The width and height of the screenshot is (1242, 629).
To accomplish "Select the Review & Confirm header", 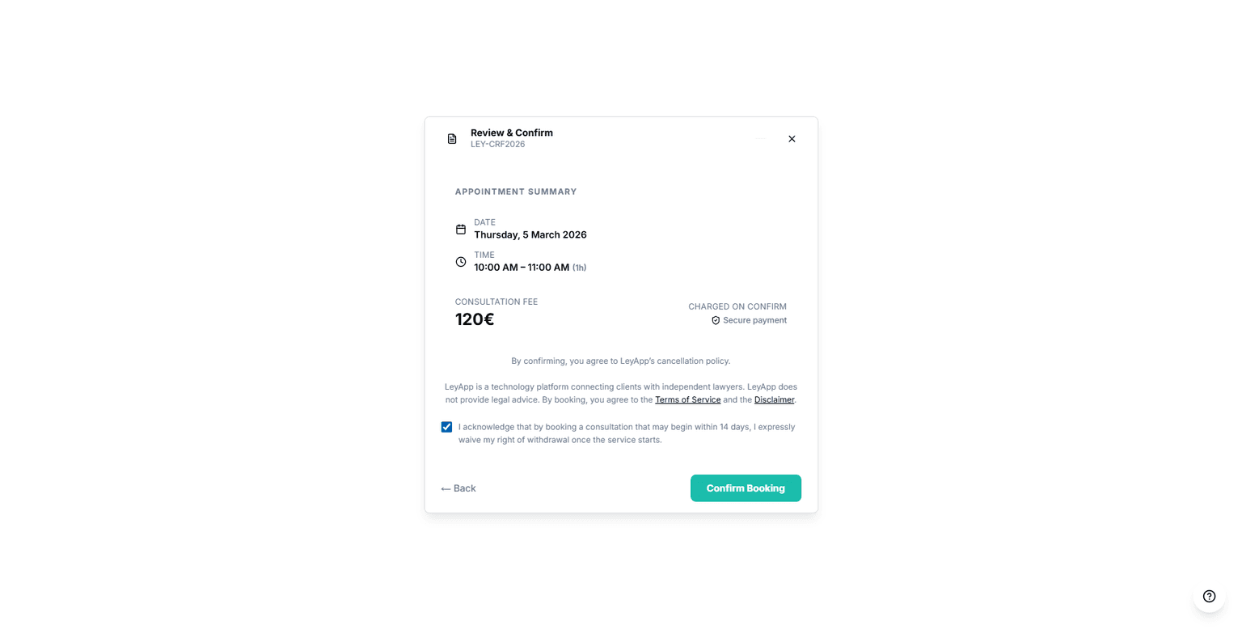I will pyautogui.click(x=511, y=133).
